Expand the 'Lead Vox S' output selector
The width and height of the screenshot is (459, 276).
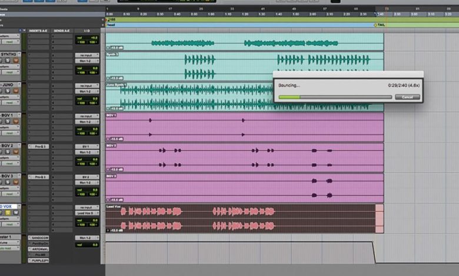[x=87, y=213]
